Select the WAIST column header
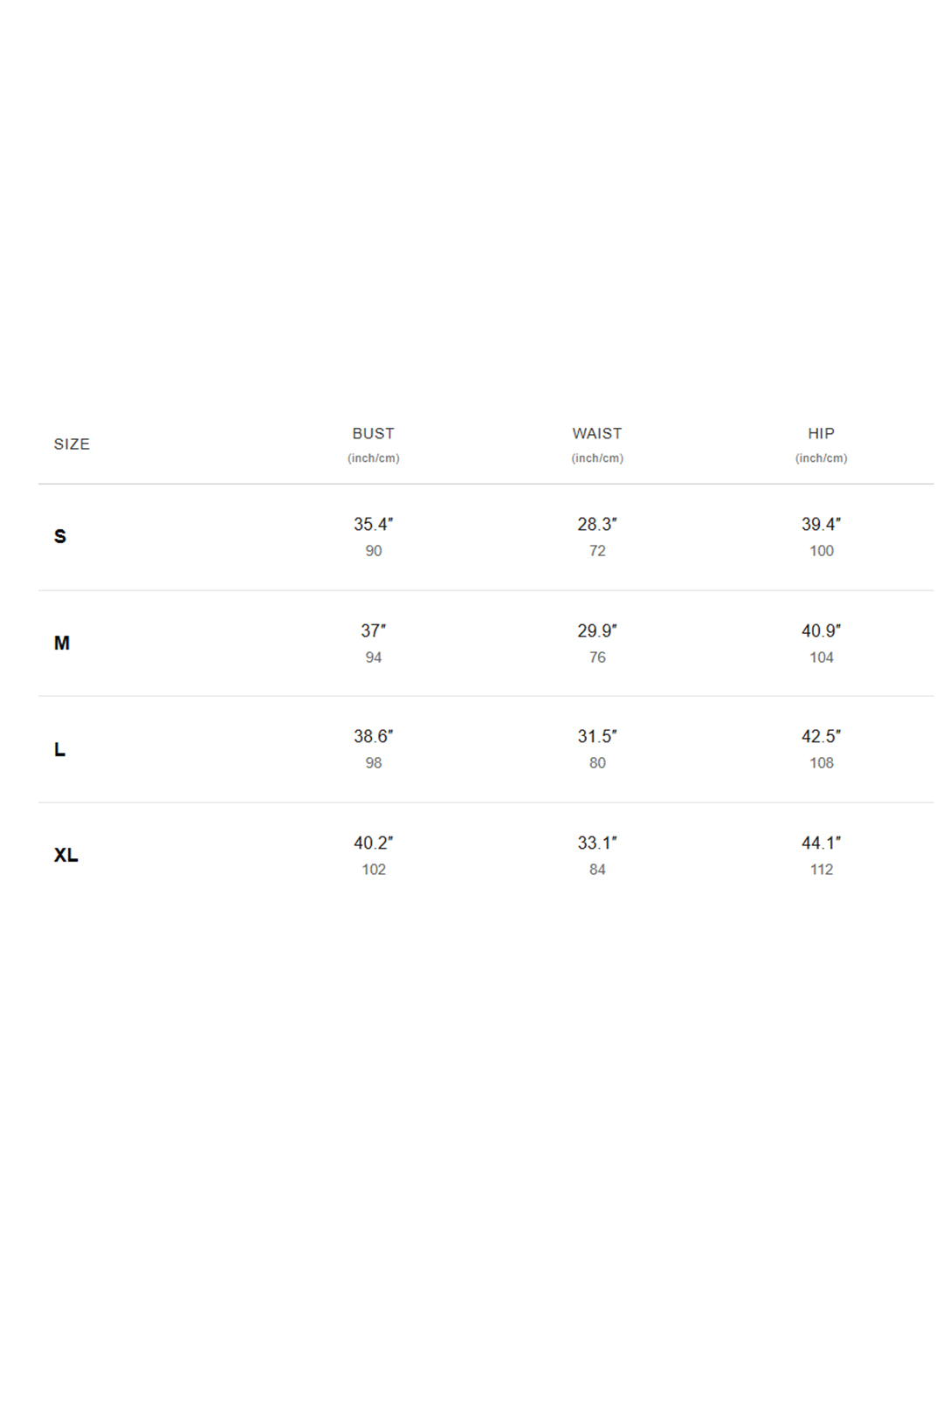 click(597, 433)
